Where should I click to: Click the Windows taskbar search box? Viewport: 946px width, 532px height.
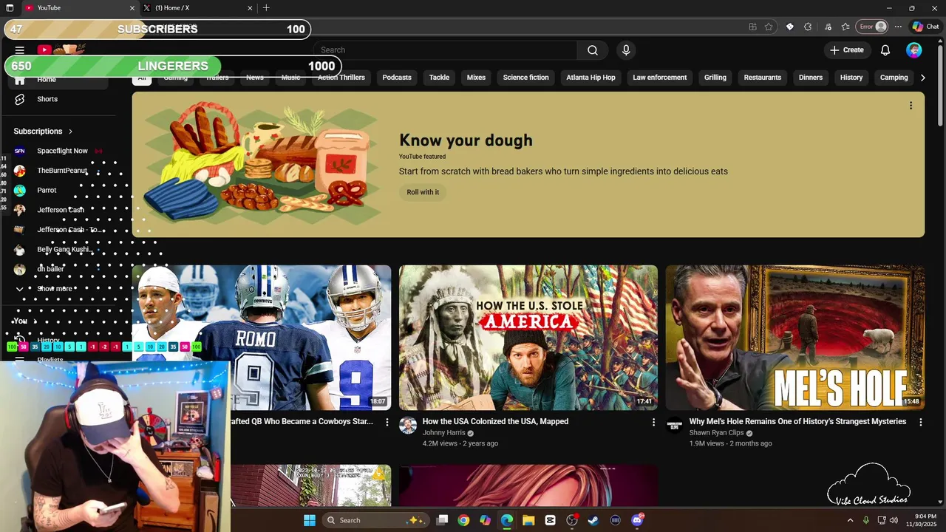coord(375,520)
